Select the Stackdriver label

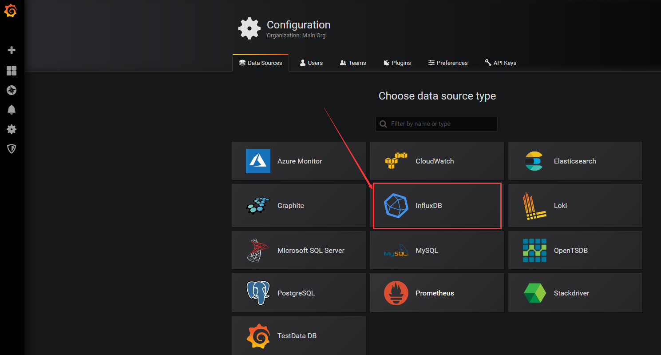[571, 293]
